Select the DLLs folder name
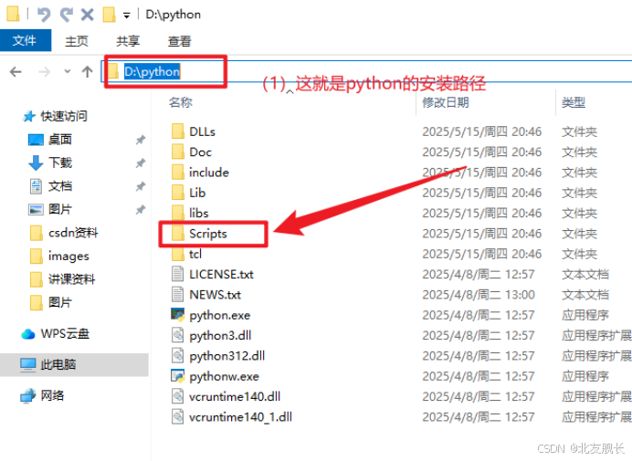 click(x=203, y=131)
